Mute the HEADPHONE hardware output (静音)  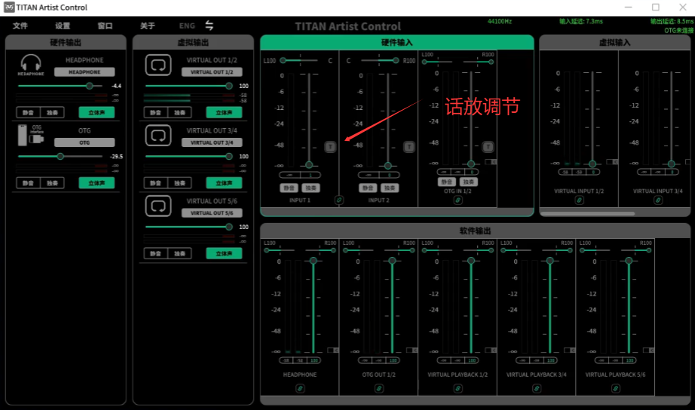28,112
